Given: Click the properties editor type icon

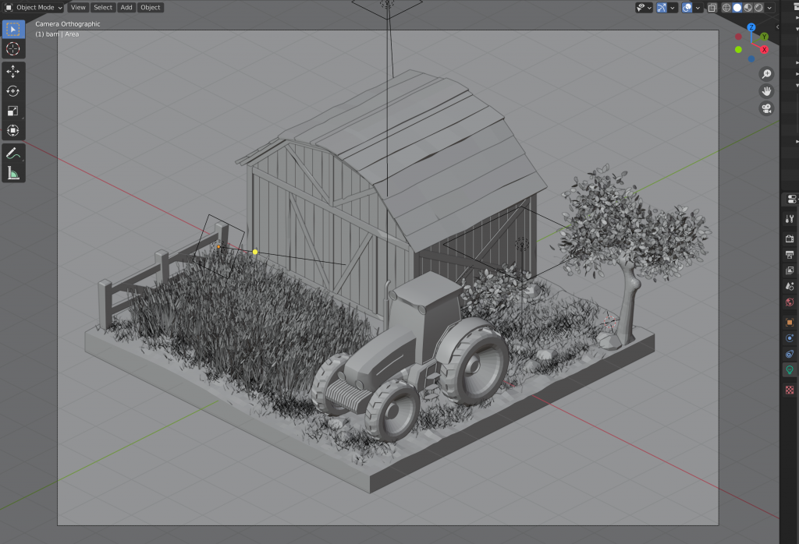Looking at the screenshot, I should [x=791, y=199].
